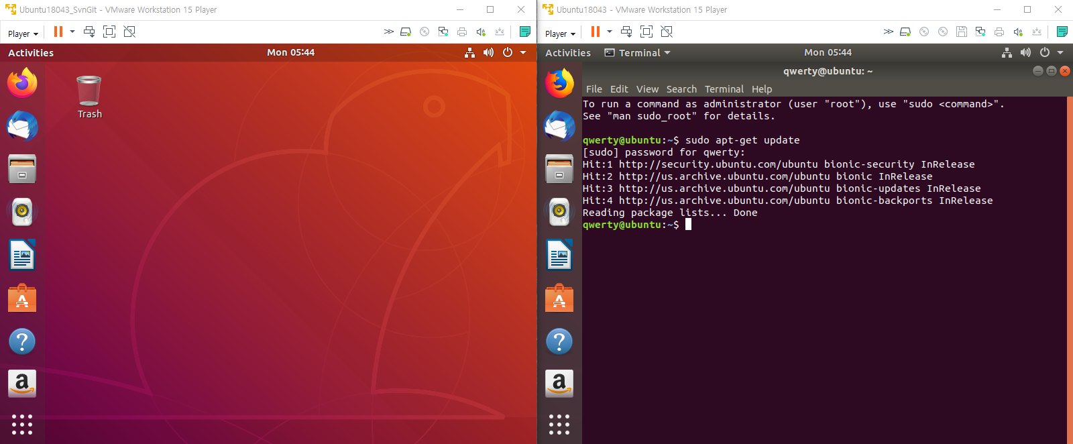Send Ctrl+Alt+Del to the right Ubuntu18043 VM

(626, 32)
